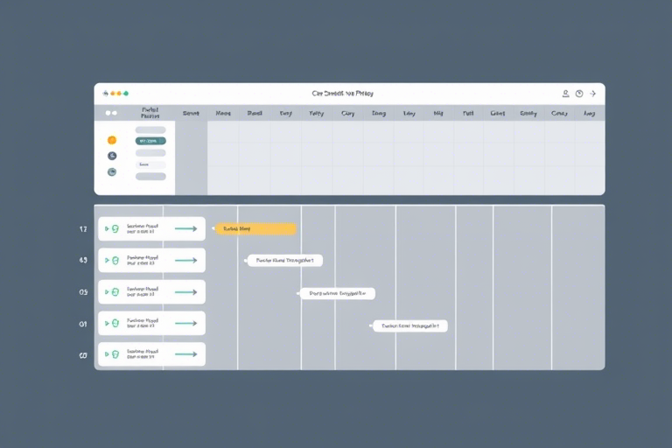Select row number 01 label

point(83,324)
